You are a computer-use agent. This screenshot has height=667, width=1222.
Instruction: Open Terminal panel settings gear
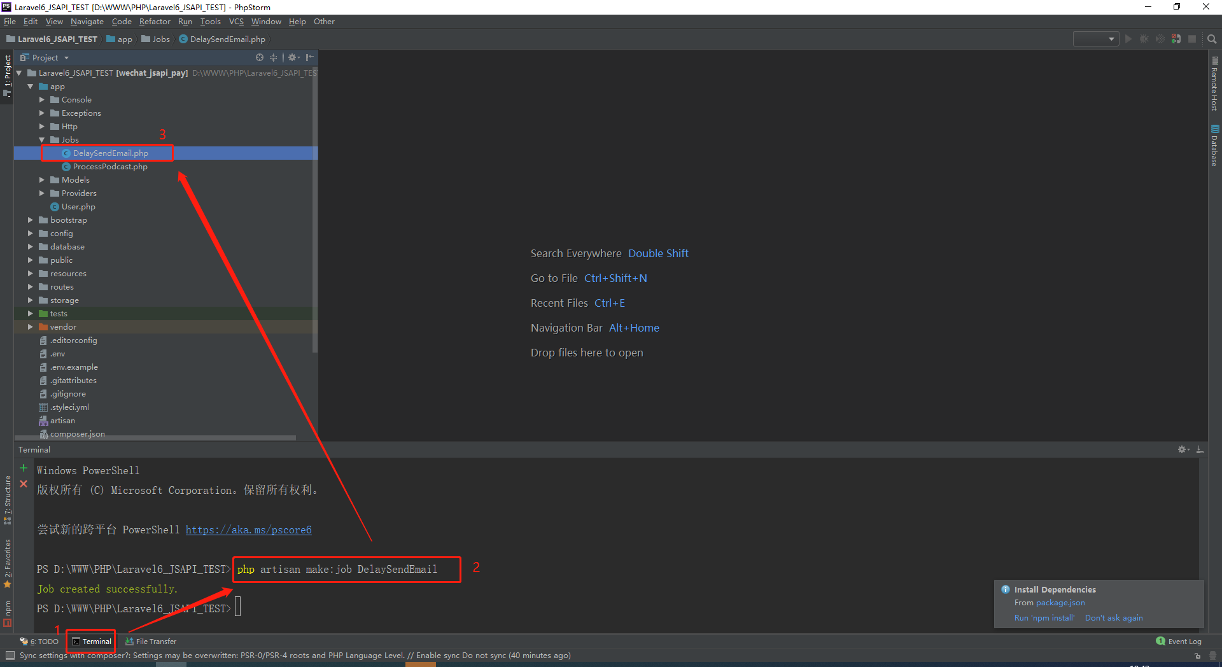point(1183,449)
